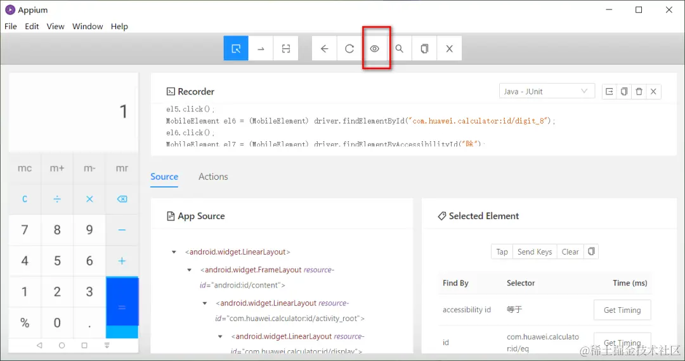Open the Help menu
Viewport: 685px width, 361px height.
pos(119,26)
